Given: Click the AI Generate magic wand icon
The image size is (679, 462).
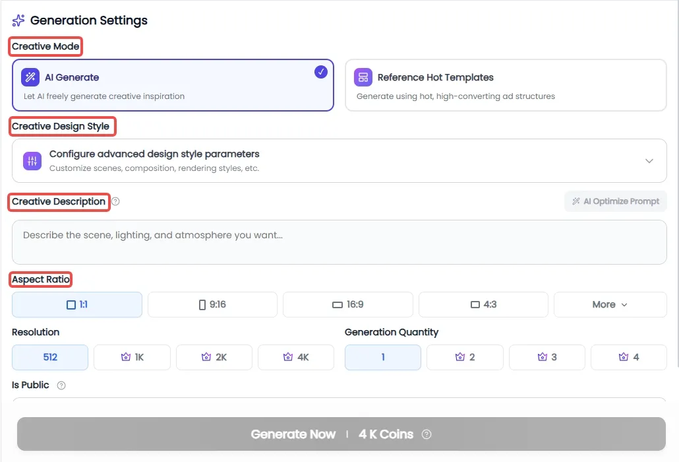Looking at the screenshot, I should 30,77.
